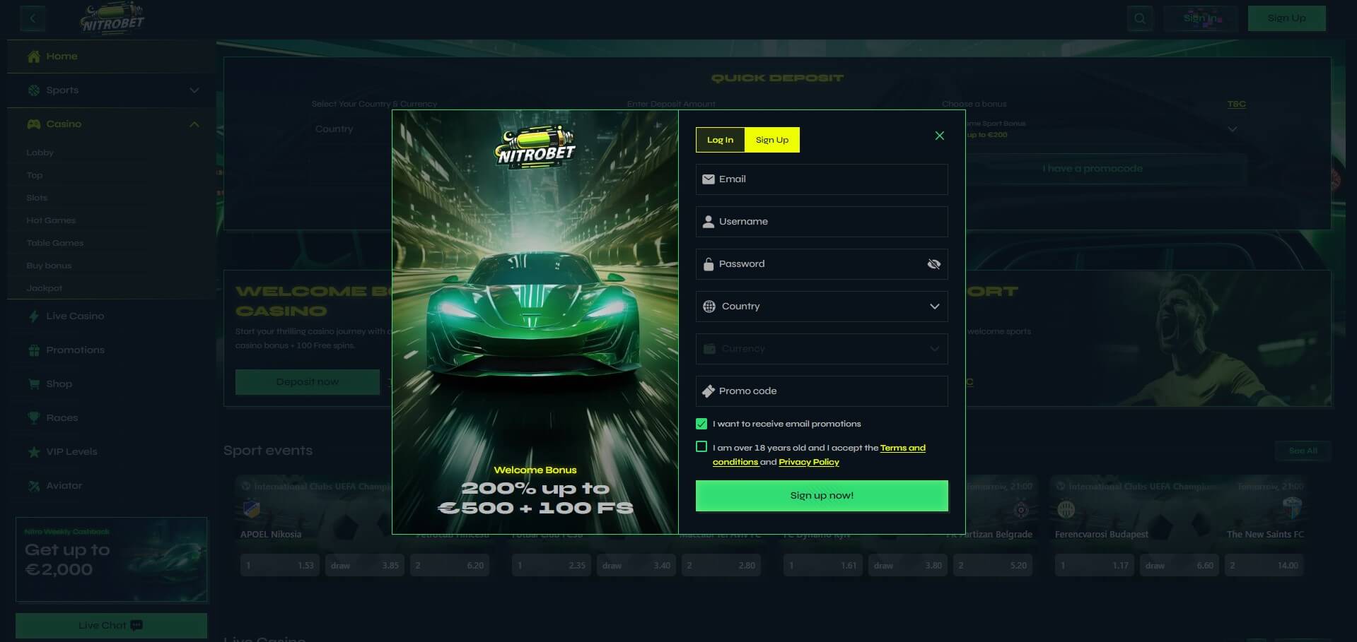Open the Privacy Policy link
The width and height of the screenshot is (1357, 642).
point(809,462)
